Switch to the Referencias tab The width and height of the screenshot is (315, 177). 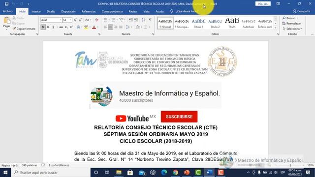(89, 11)
